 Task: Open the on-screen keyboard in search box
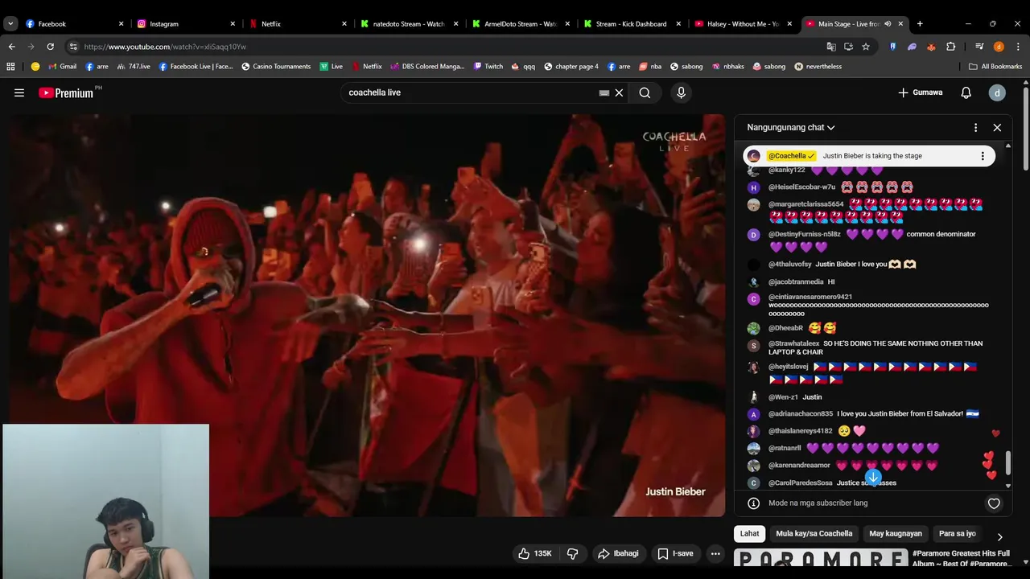click(604, 92)
